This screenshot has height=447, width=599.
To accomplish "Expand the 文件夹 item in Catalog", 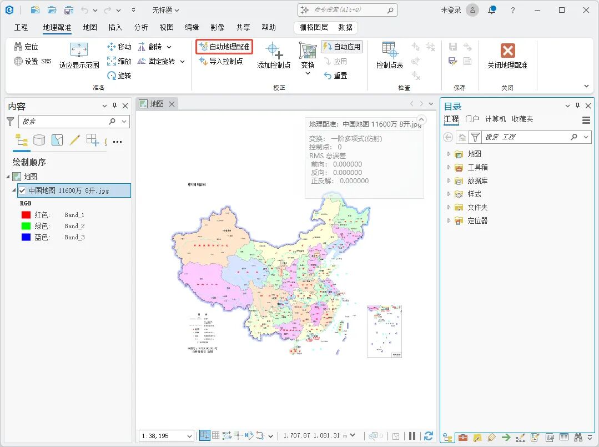I will [x=449, y=208].
